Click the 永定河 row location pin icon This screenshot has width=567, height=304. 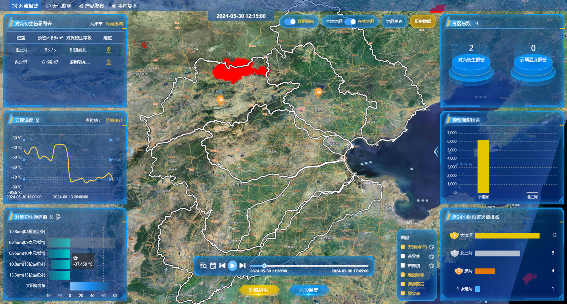click(108, 62)
